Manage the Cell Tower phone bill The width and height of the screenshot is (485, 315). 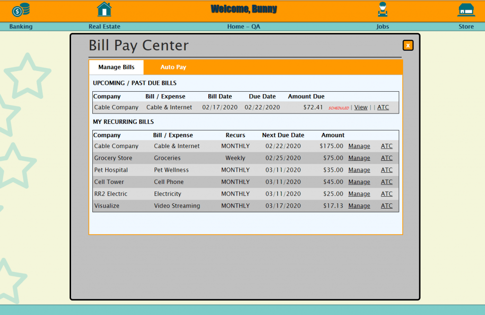point(359,182)
